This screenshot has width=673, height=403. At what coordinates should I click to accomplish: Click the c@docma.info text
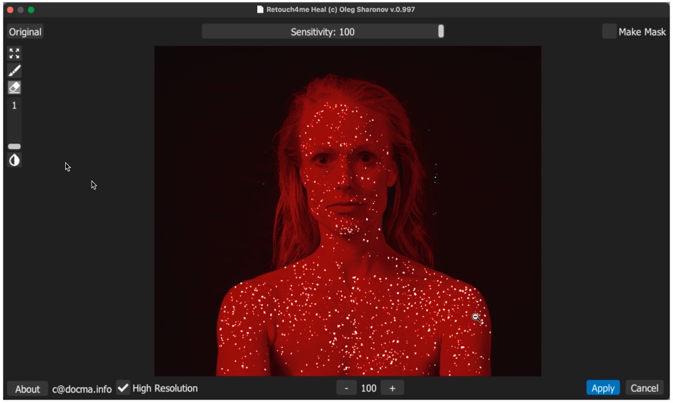[x=82, y=390]
